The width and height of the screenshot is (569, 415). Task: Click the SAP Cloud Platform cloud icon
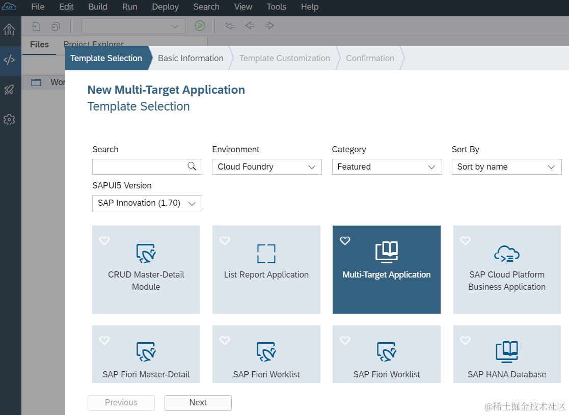(506, 254)
